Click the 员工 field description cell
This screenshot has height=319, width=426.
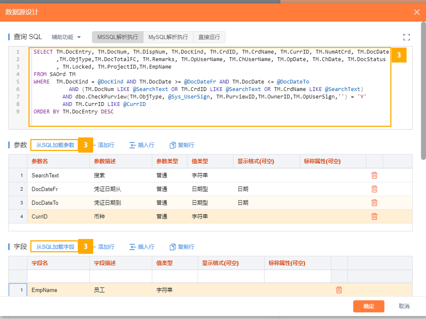coord(121,290)
